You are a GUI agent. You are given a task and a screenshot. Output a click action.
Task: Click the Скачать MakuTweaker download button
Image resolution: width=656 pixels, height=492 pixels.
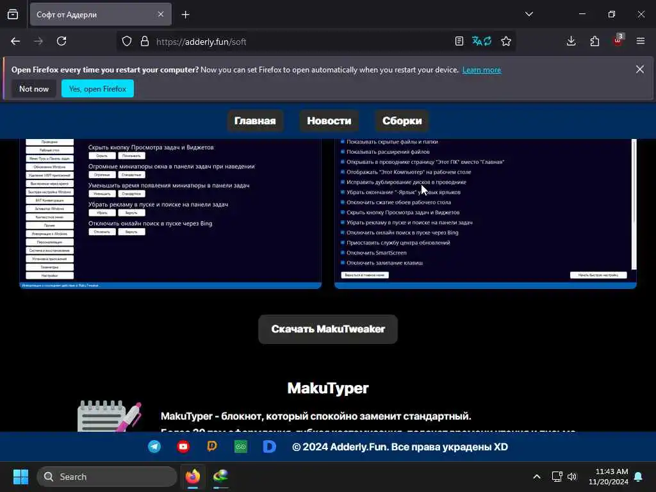[x=328, y=329]
